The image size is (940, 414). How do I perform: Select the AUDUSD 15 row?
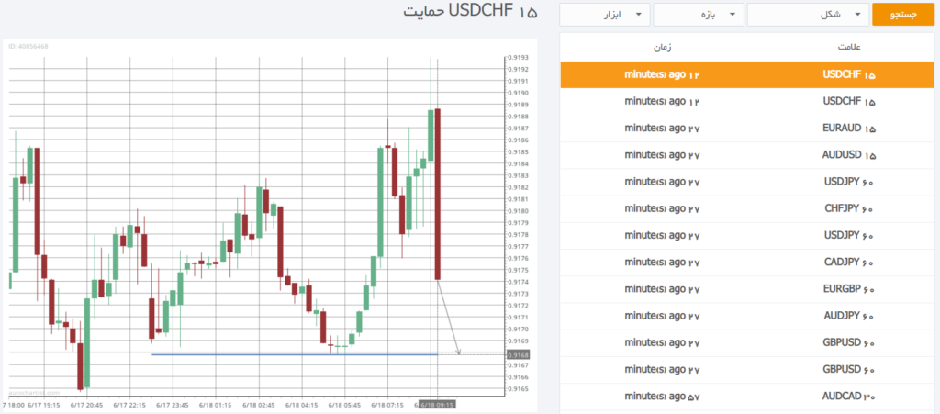tap(747, 155)
